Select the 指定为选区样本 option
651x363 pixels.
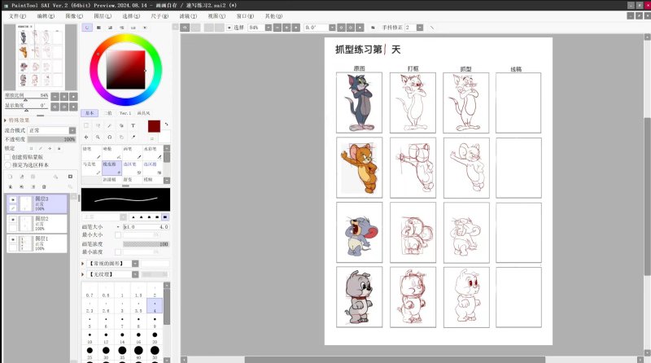pos(10,164)
